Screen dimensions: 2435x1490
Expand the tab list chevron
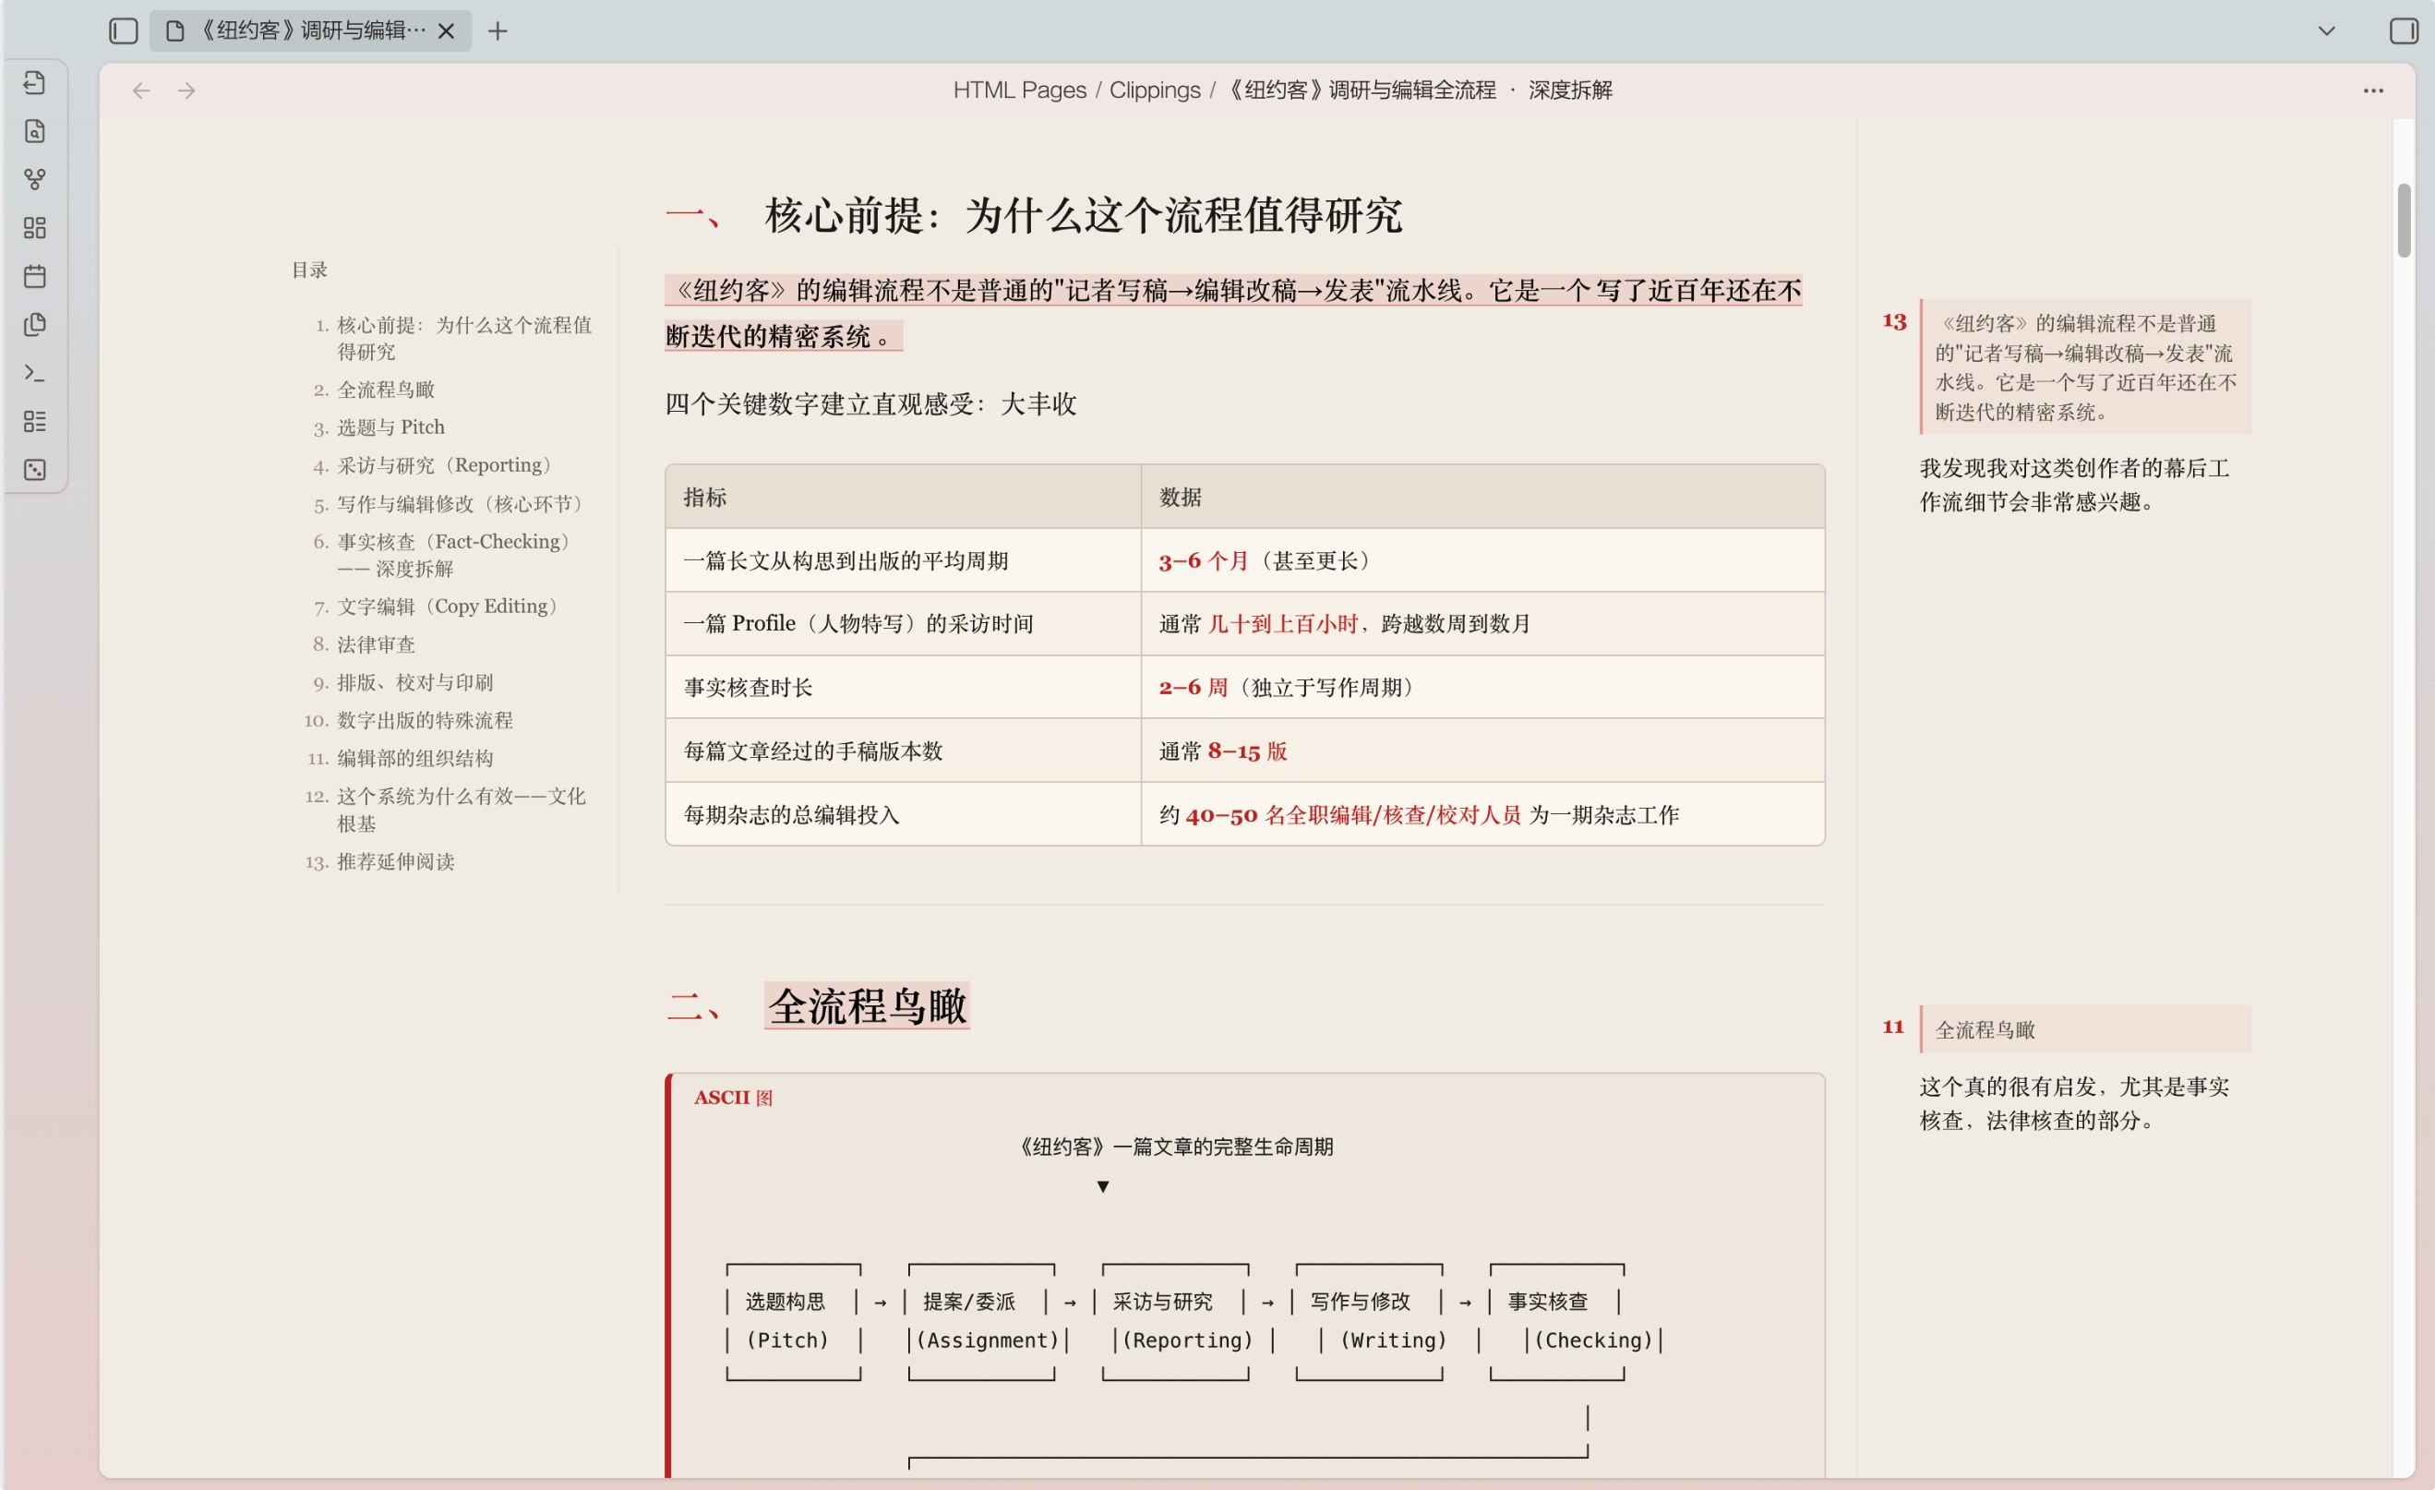[x=2327, y=30]
